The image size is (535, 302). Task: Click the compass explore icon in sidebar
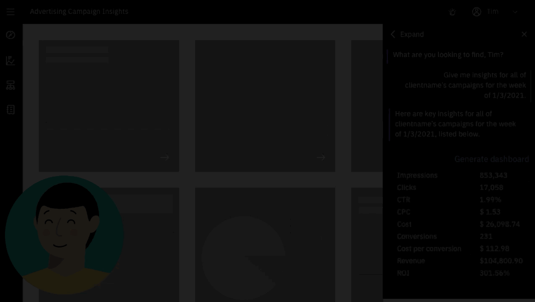click(x=10, y=35)
